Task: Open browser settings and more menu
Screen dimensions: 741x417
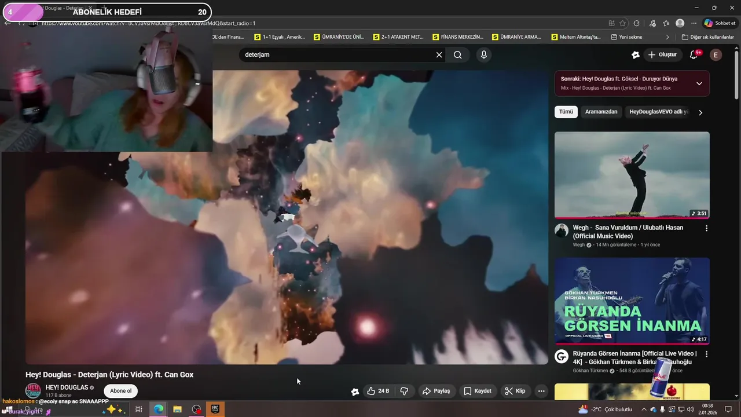Action: [694, 23]
